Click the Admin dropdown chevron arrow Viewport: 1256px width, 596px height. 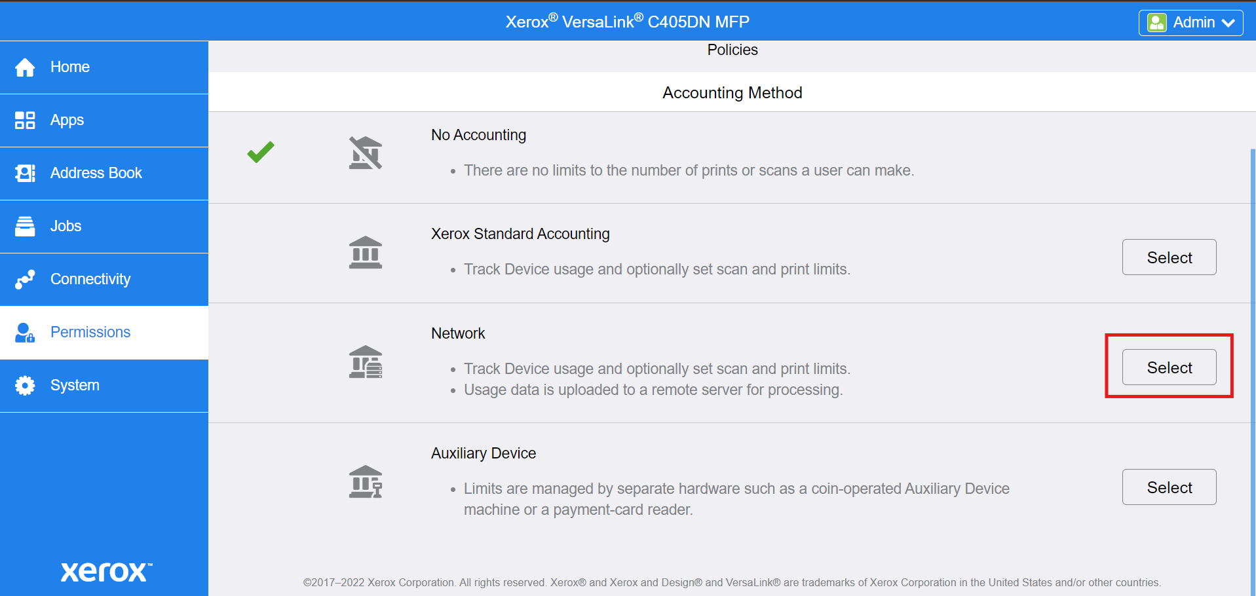[x=1228, y=23]
